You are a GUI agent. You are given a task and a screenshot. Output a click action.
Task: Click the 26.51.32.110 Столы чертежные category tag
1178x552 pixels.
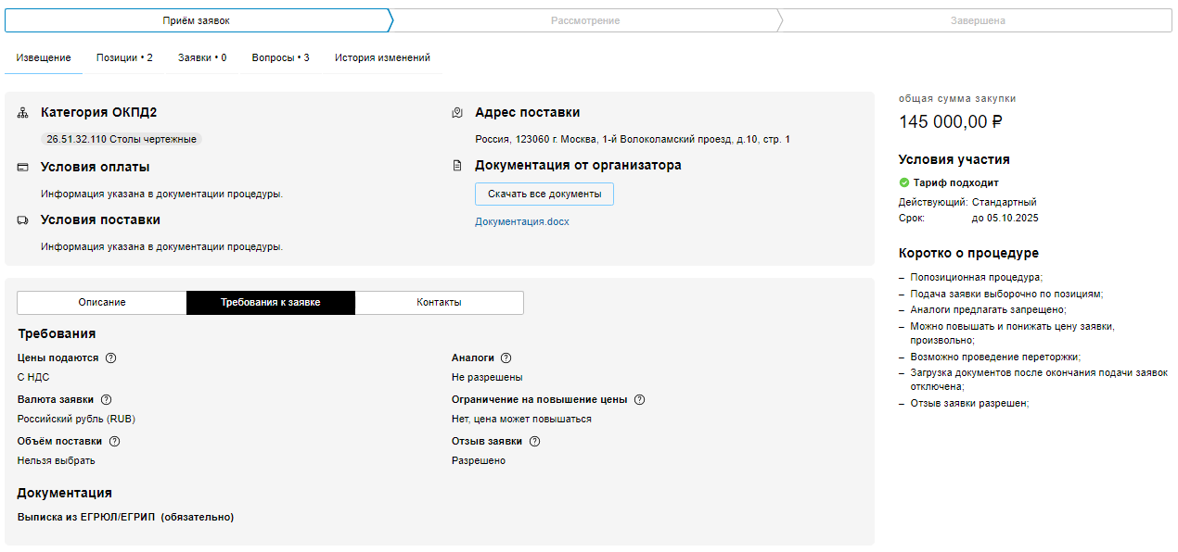(x=122, y=140)
